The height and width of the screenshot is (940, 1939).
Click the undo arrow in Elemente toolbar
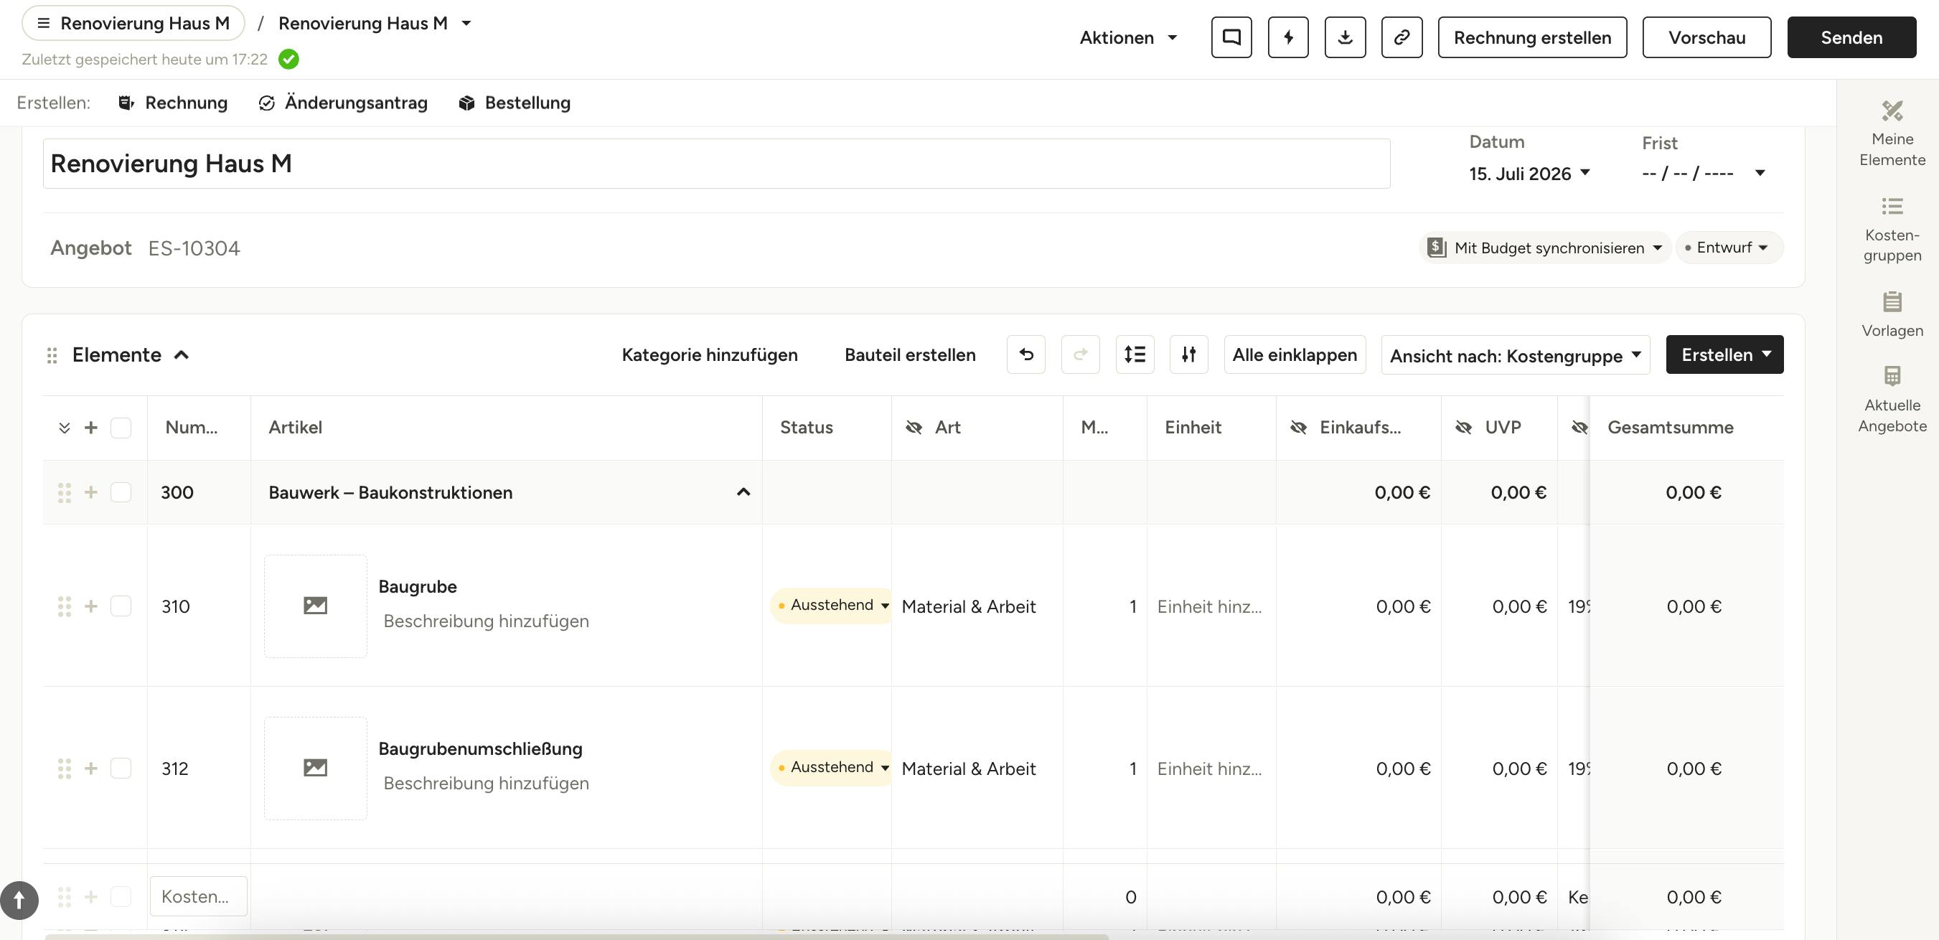tap(1026, 354)
